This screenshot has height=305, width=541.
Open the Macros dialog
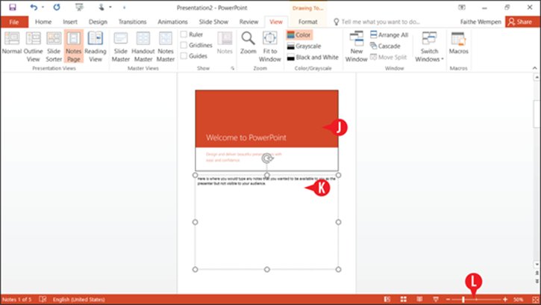(x=458, y=43)
